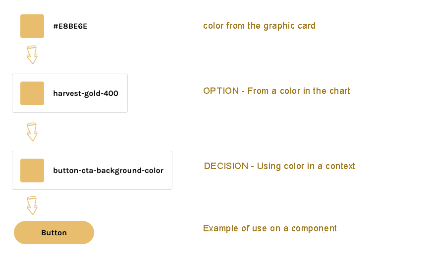The width and height of the screenshot is (430, 257).
Task: Click the down arrow below the harvest-gold-400 card
Action: pos(32,132)
